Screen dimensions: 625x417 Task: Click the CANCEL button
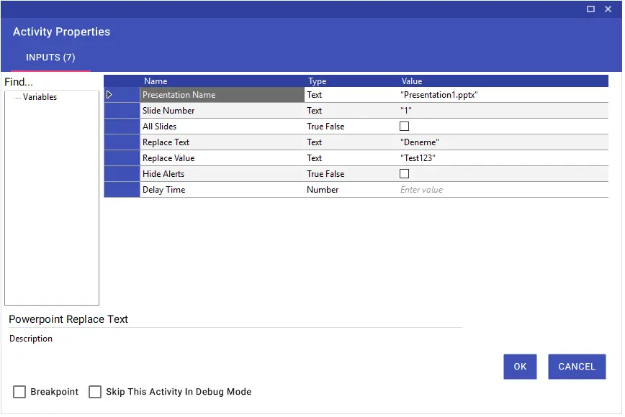(x=577, y=367)
